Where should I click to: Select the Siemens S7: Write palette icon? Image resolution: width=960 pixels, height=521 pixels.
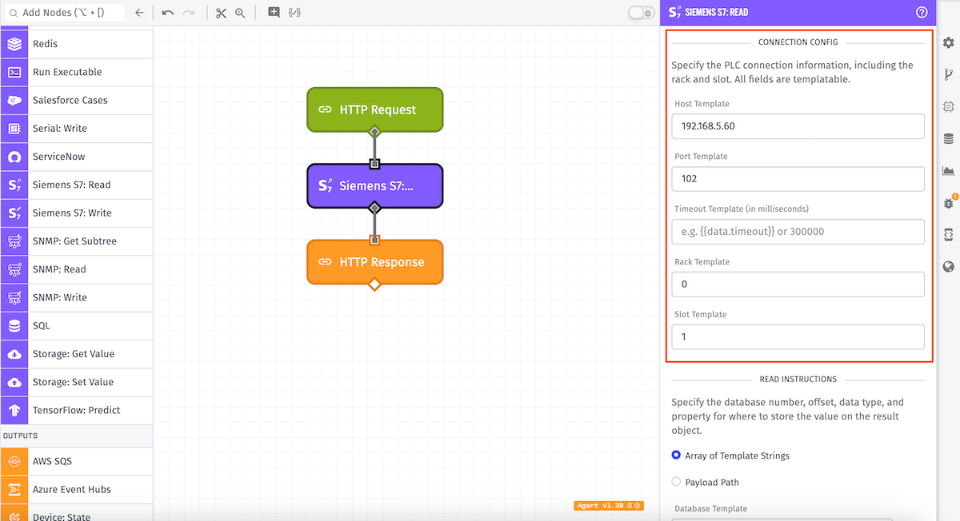click(14, 213)
